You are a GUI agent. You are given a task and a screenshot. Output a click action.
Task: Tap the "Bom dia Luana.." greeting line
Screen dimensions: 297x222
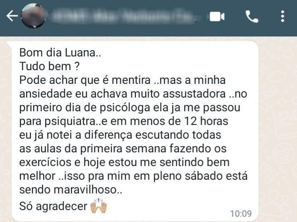tap(60, 52)
